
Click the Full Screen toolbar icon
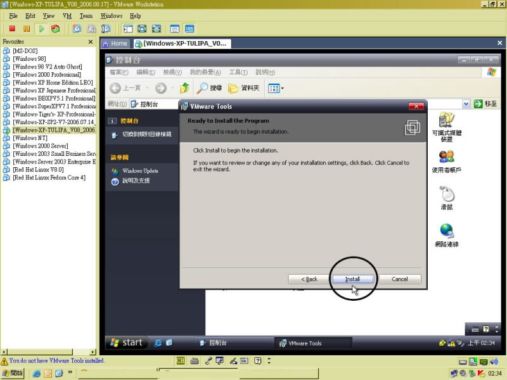(142, 28)
